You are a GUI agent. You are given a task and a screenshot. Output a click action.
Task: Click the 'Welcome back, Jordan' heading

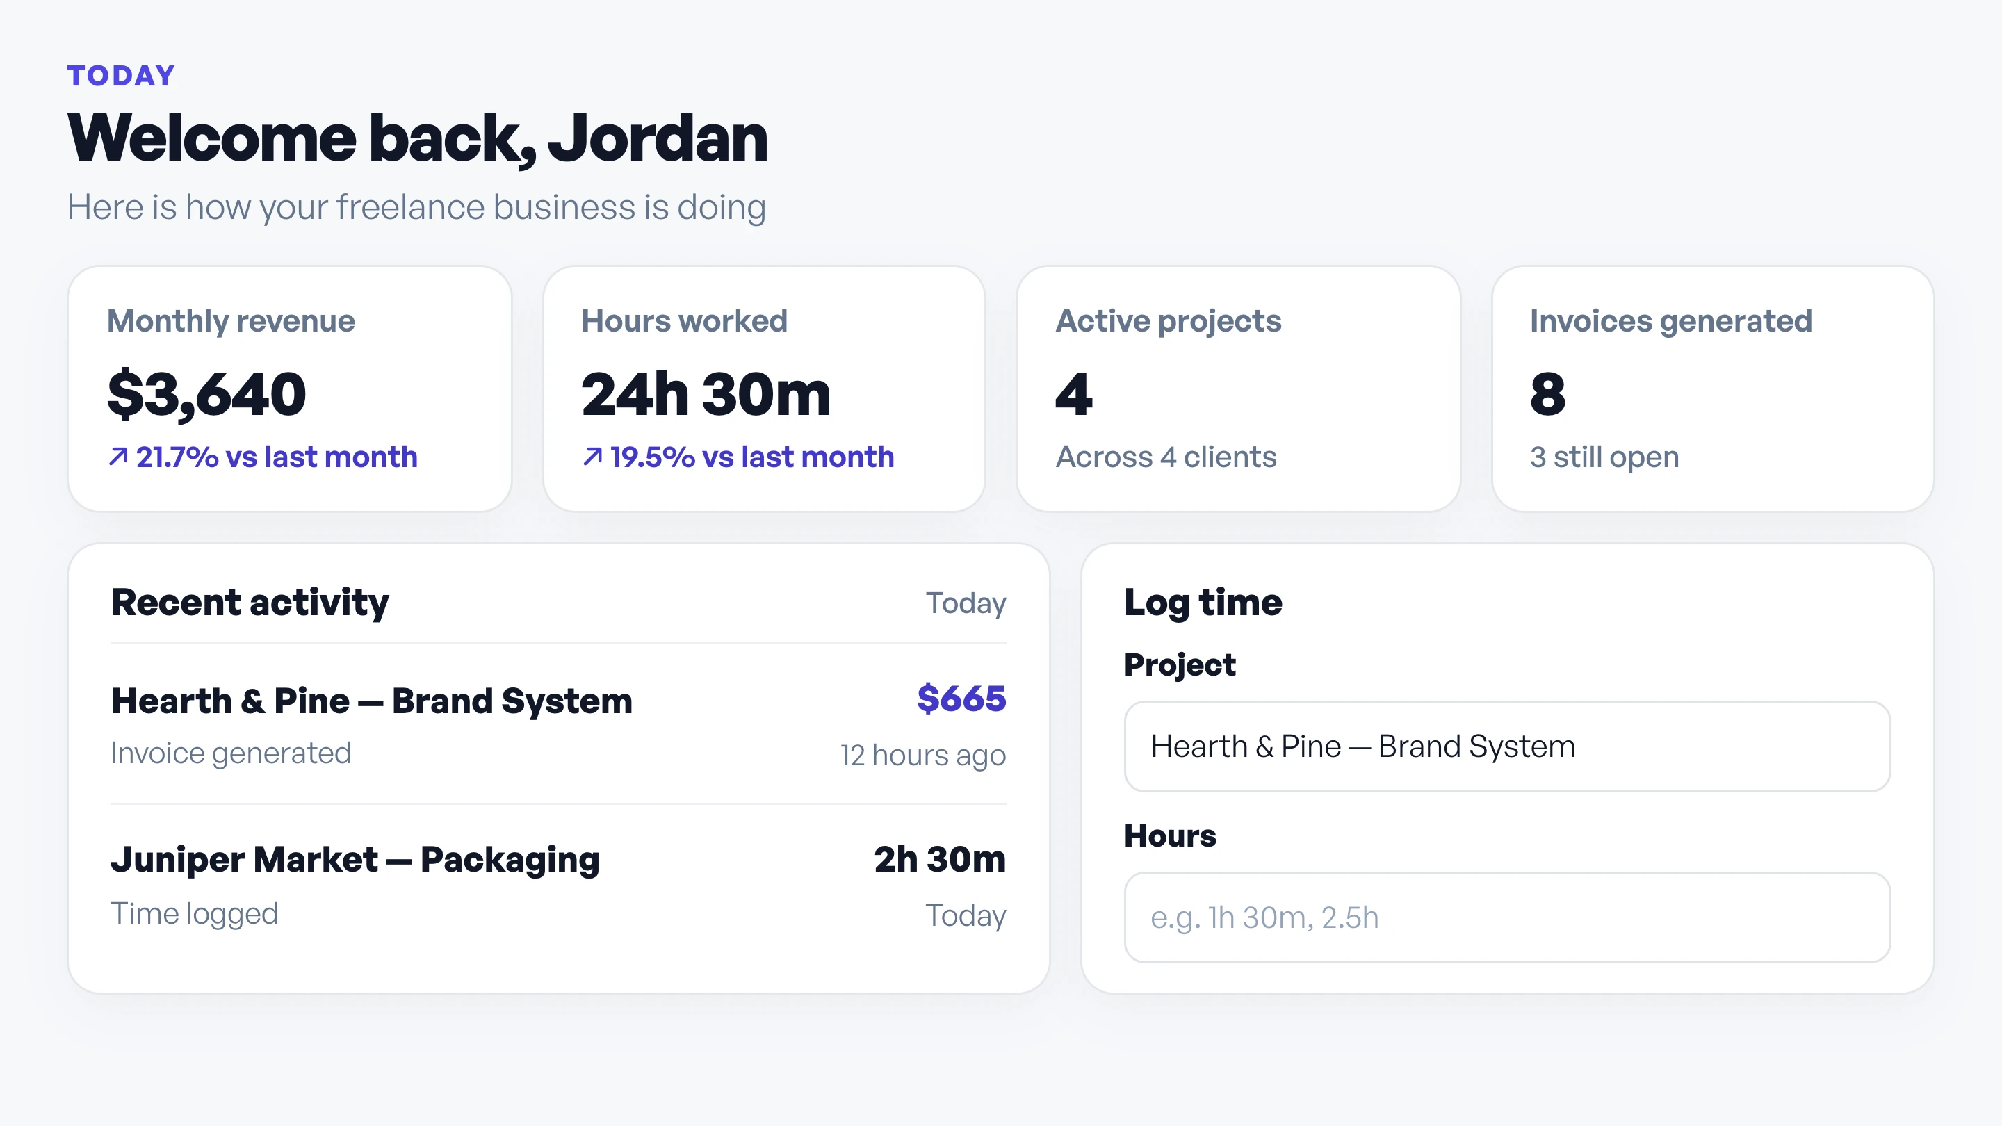coord(417,138)
